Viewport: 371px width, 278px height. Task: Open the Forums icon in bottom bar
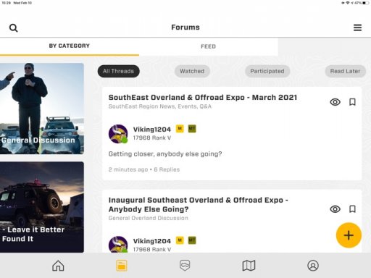122,266
